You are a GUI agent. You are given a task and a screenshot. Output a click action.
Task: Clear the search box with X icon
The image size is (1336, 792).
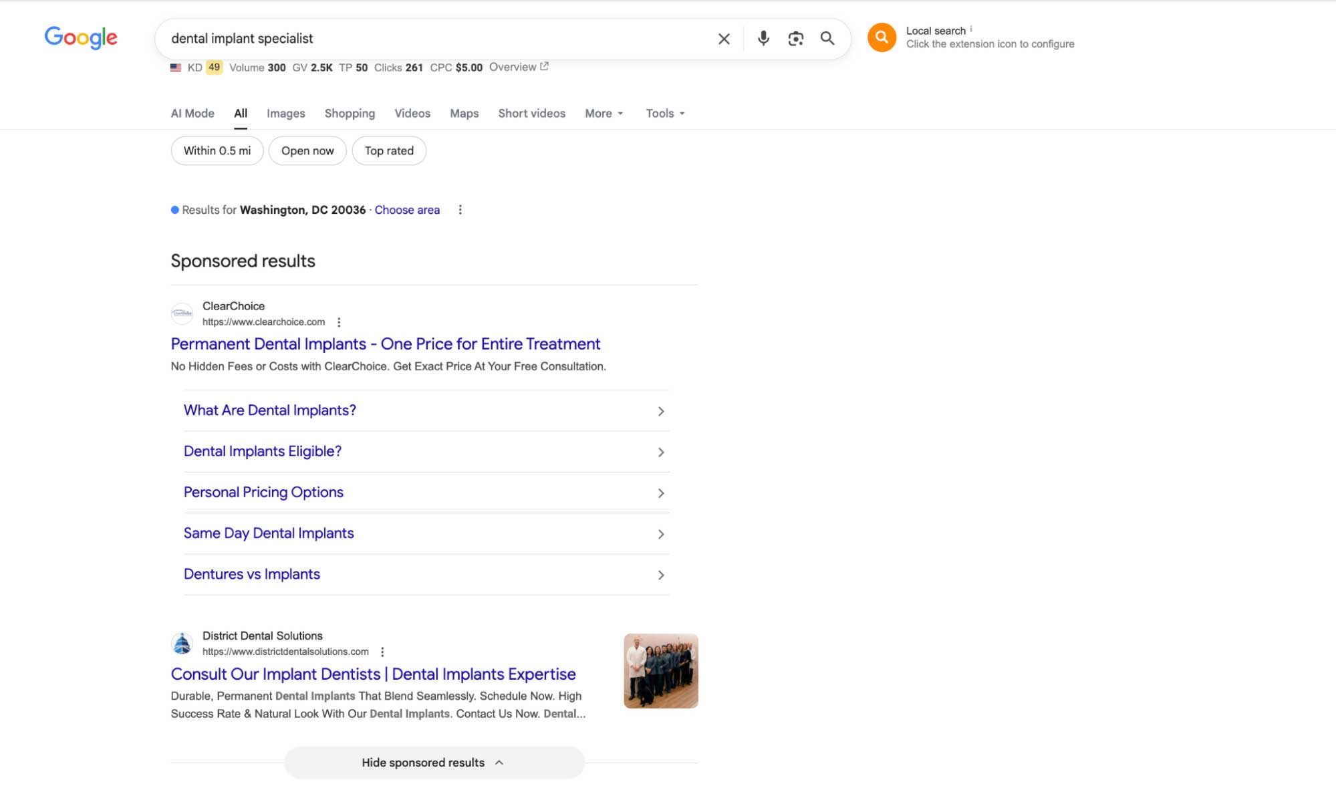[x=724, y=39]
